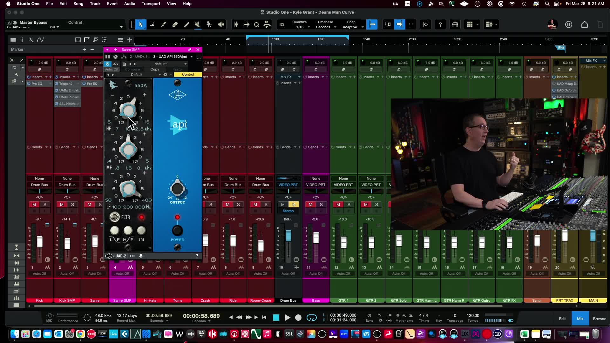Open the Start page home icon
The height and width of the screenshot is (343, 610).
click(585, 24)
